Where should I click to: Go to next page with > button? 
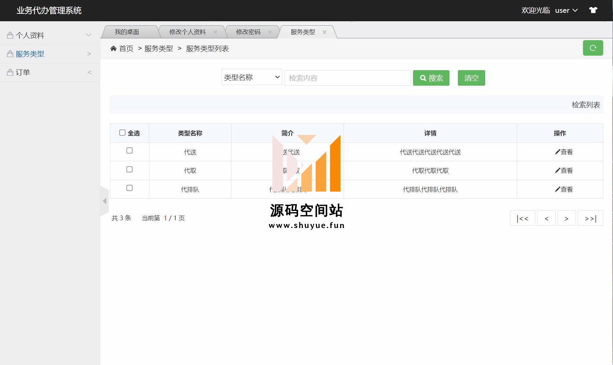tap(566, 218)
